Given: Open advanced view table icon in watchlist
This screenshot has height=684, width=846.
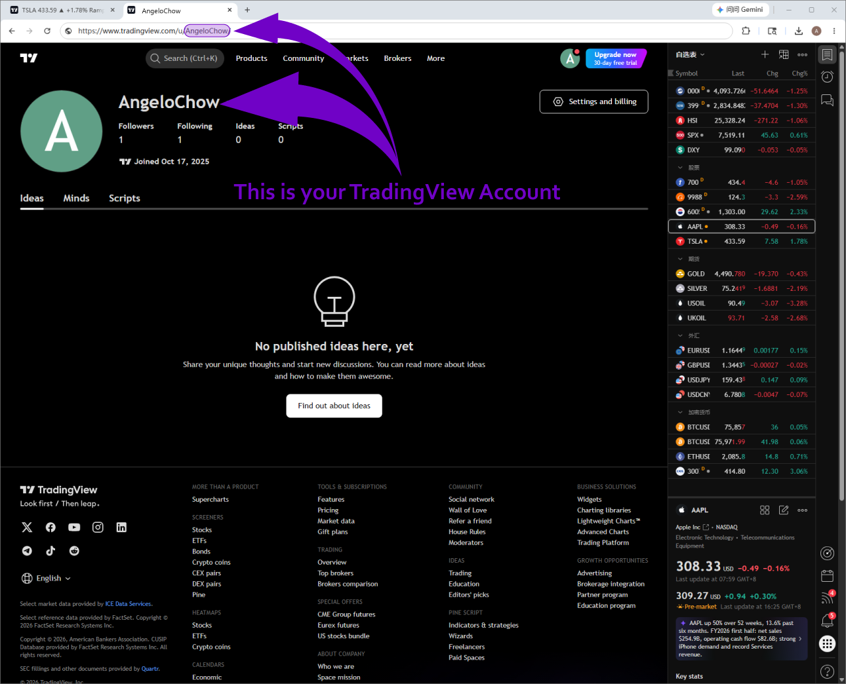Looking at the screenshot, I should [784, 54].
